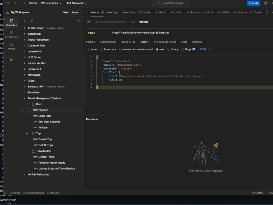The width and height of the screenshot is (273, 205).
Task: Switch to the Headers (9) tab
Action: coord(128,42)
